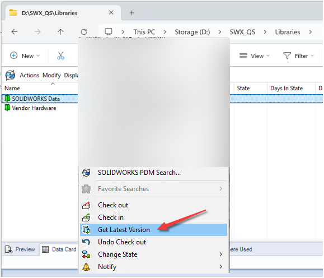Click the PC monitor icon in address bar
The image size is (324, 278).
pyautogui.click(x=109, y=32)
